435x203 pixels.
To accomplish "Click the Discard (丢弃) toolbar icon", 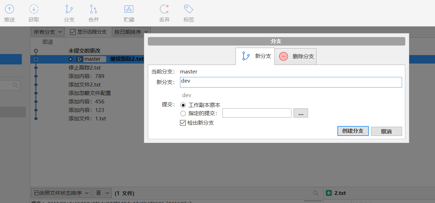I will coord(164,9).
